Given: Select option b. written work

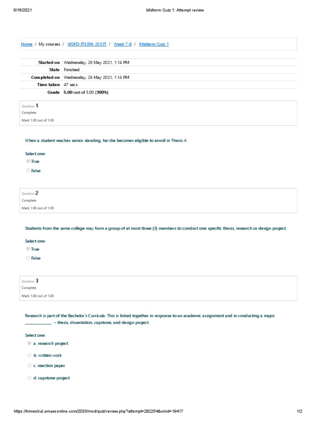Looking at the screenshot, I should (29, 355).
